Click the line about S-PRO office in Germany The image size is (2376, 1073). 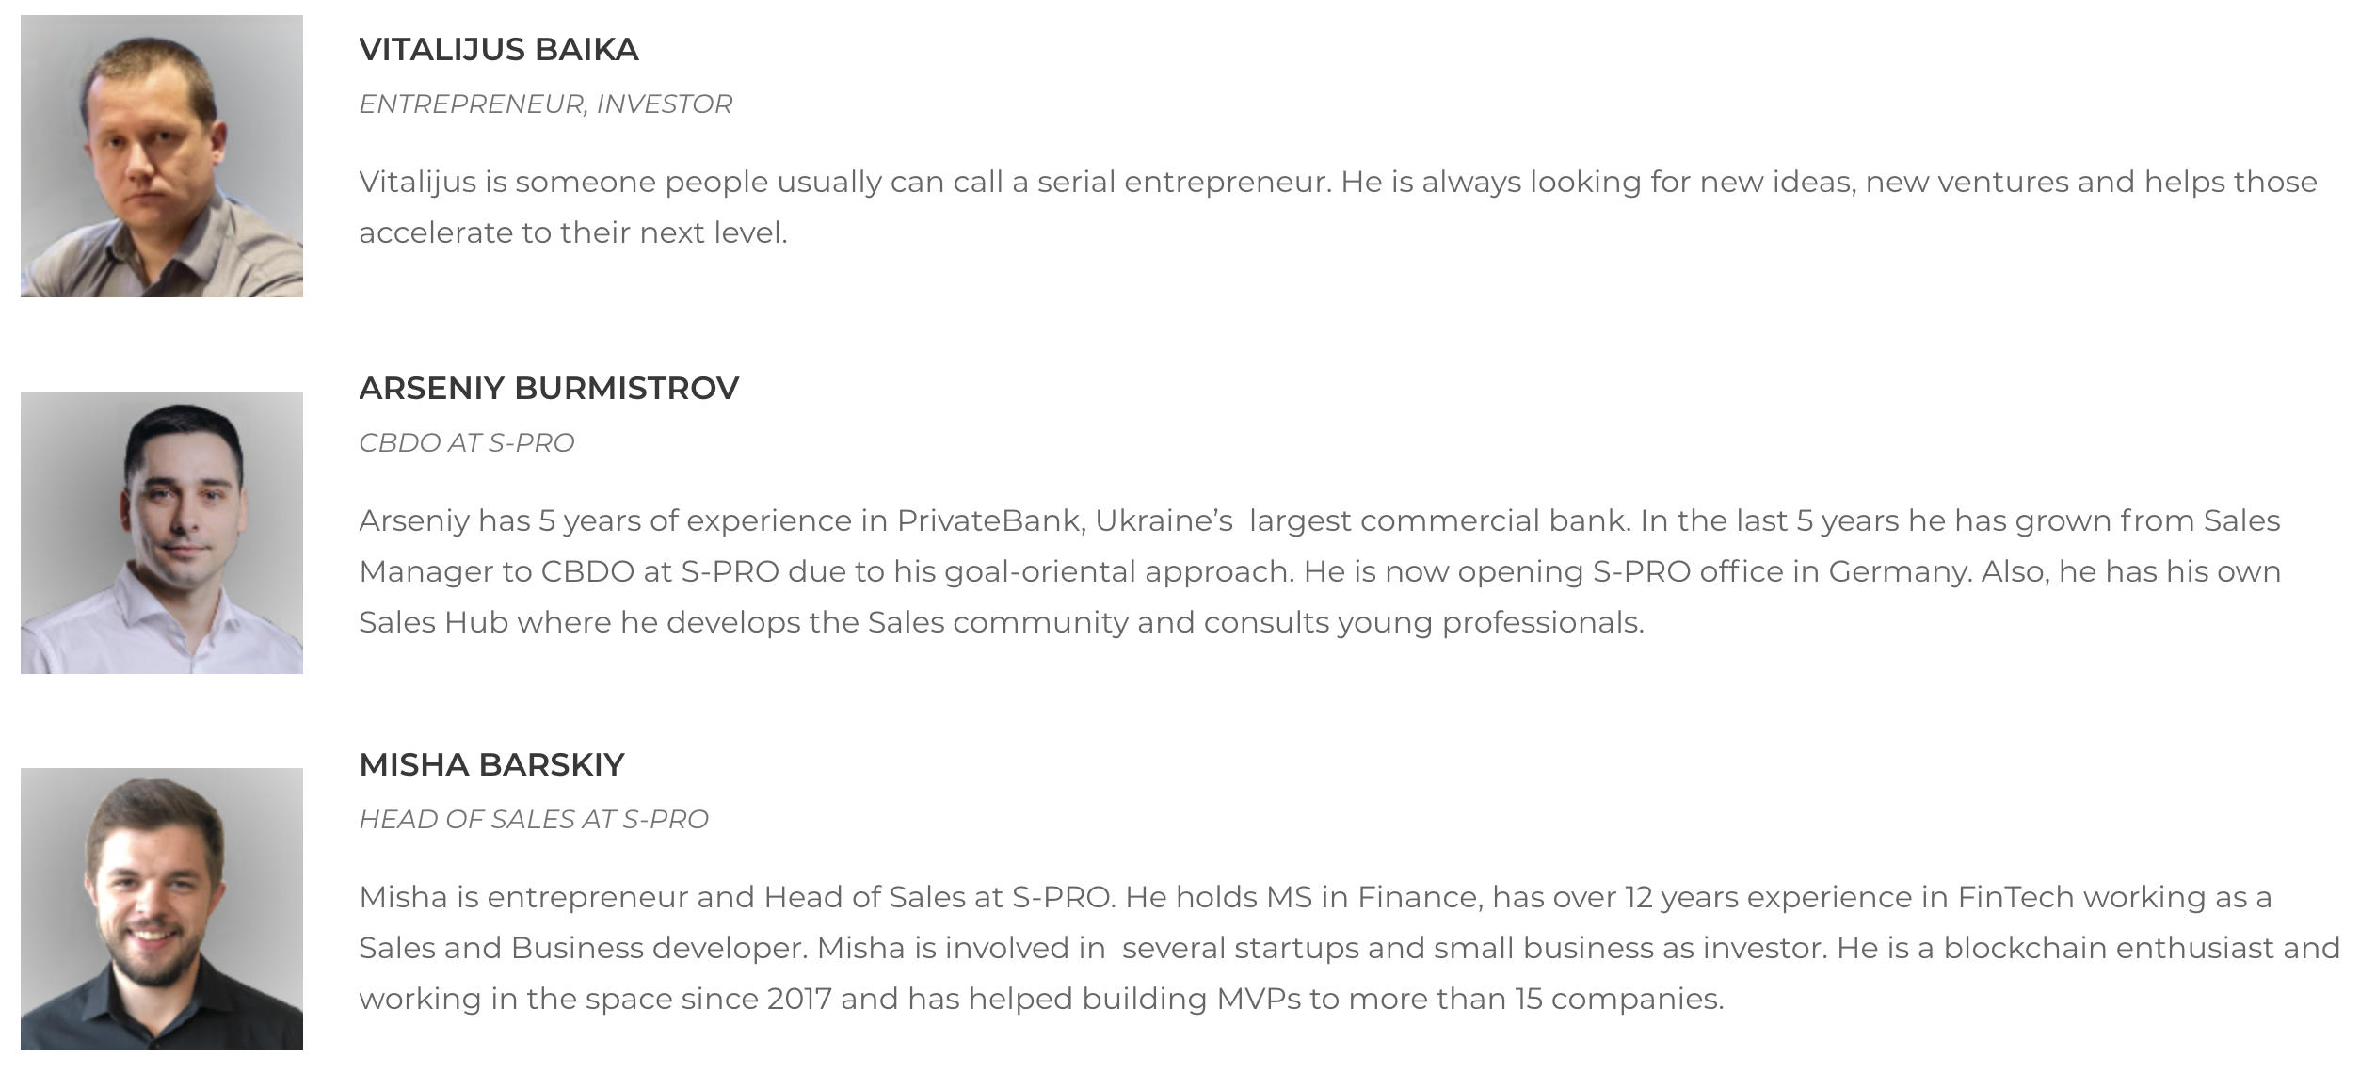[1320, 571]
